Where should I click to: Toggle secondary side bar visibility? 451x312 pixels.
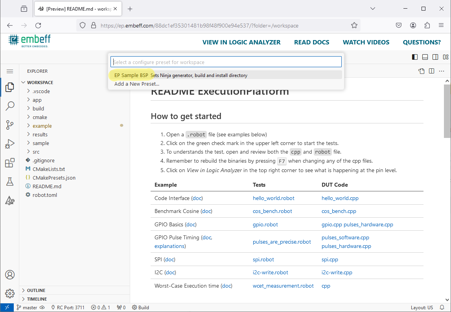click(x=435, y=57)
